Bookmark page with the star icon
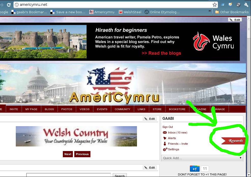The height and width of the screenshot is (177, 251). tap(215, 5)
